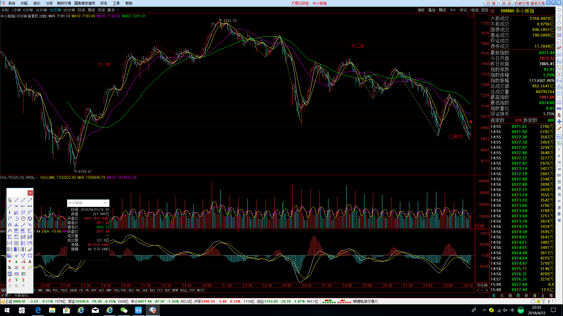Viewport: 563px width, 316px height.
Task: Toggle the 叠加 overlay option
Action: click(x=432, y=10)
